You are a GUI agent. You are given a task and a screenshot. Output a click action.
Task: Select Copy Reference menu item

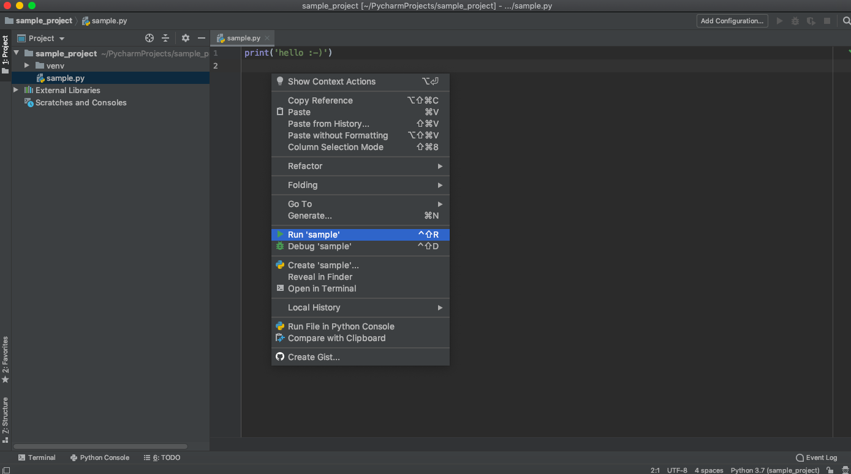coord(360,100)
